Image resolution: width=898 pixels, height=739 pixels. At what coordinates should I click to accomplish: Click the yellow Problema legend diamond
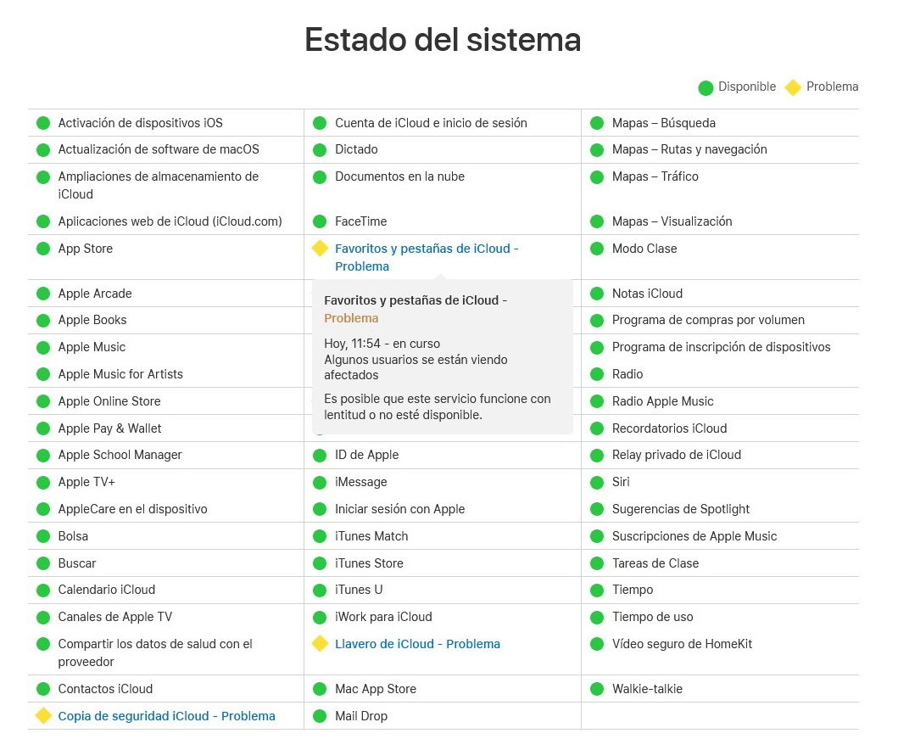point(793,87)
